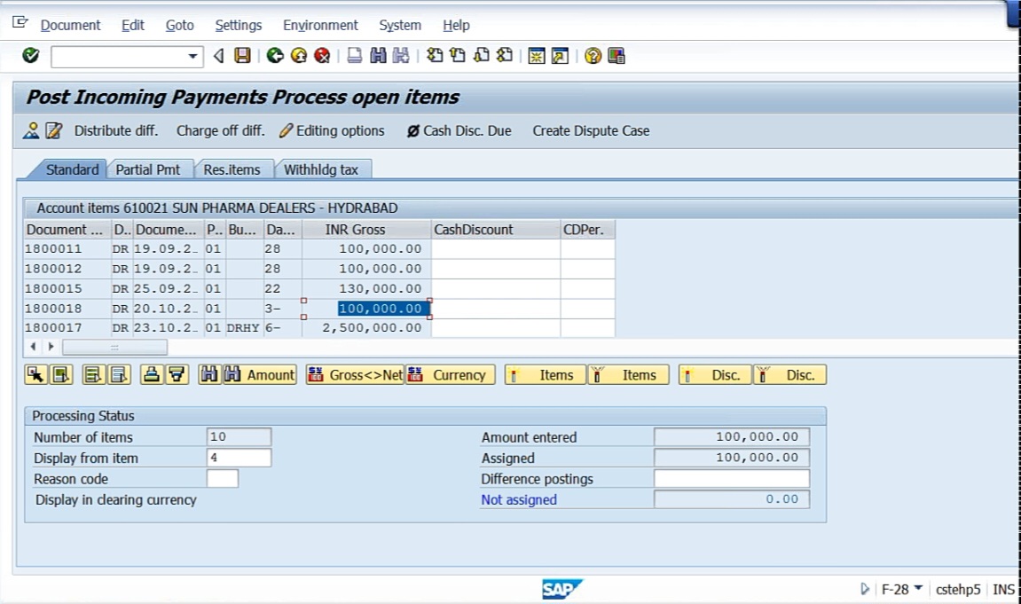The width and height of the screenshot is (1021, 604).
Task: Click the green Enter checkmark icon
Action: pyautogui.click(x=31, y=56)
